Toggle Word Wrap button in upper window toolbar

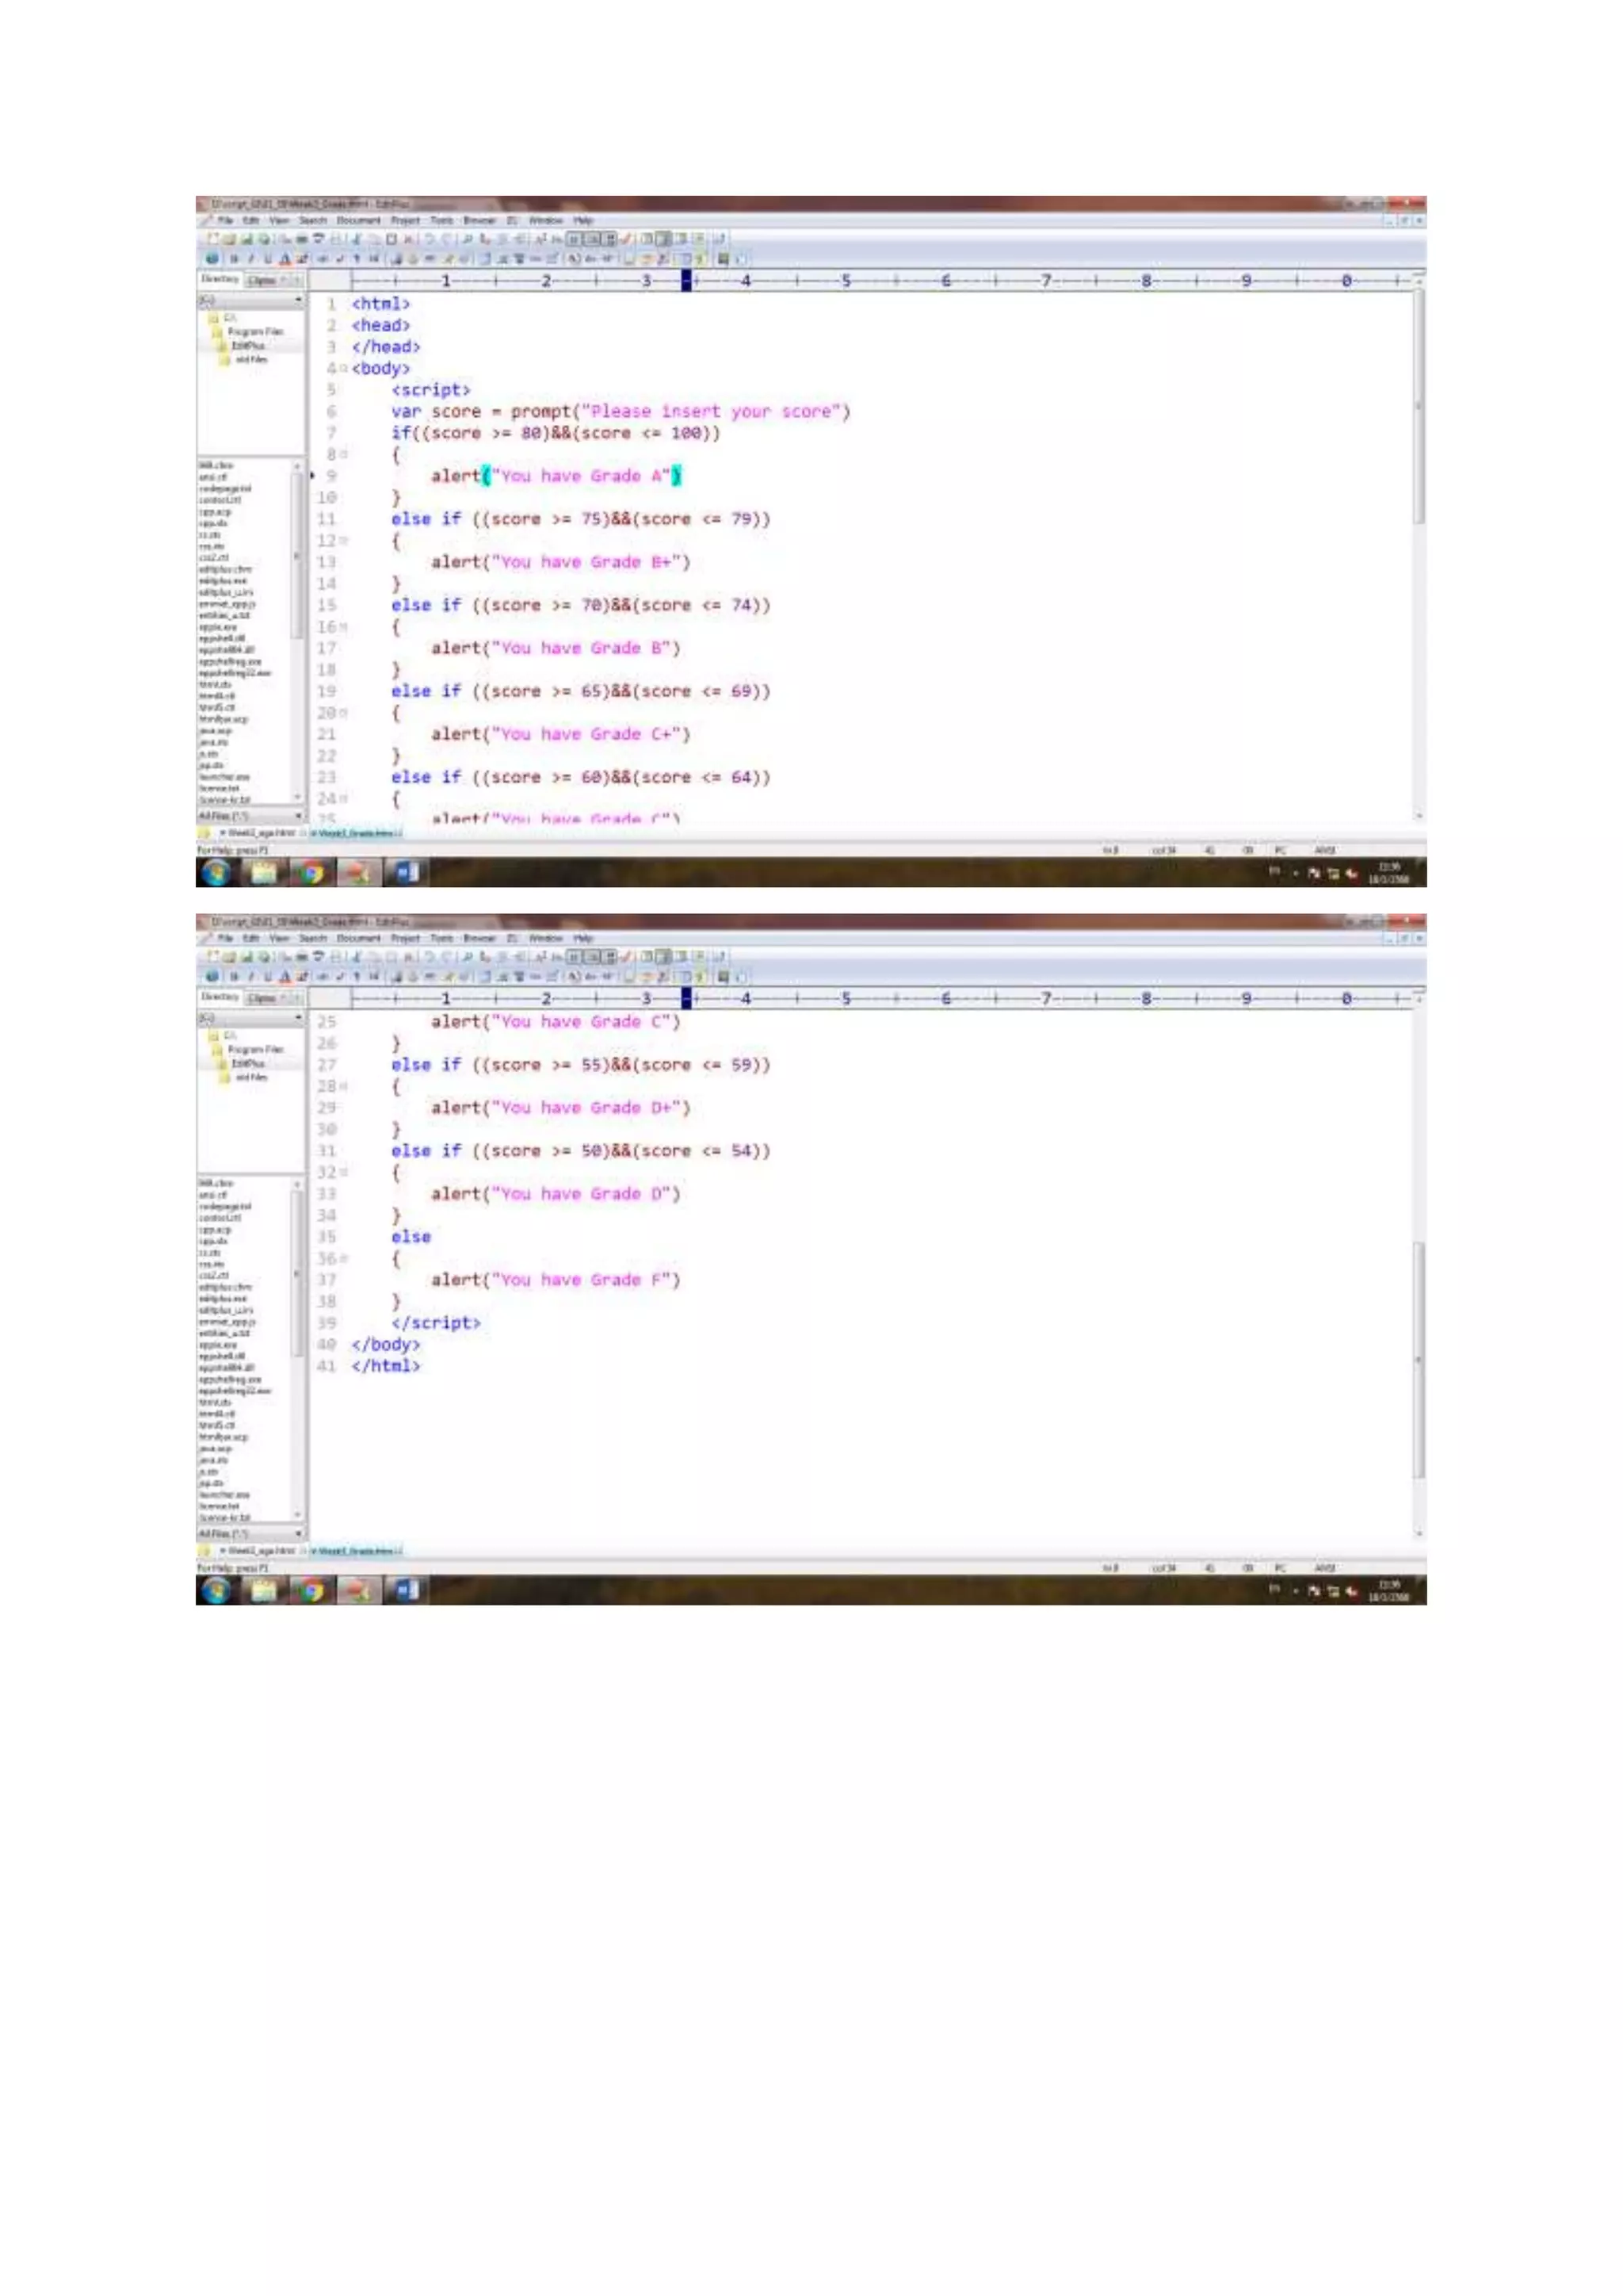pos(575,239)
